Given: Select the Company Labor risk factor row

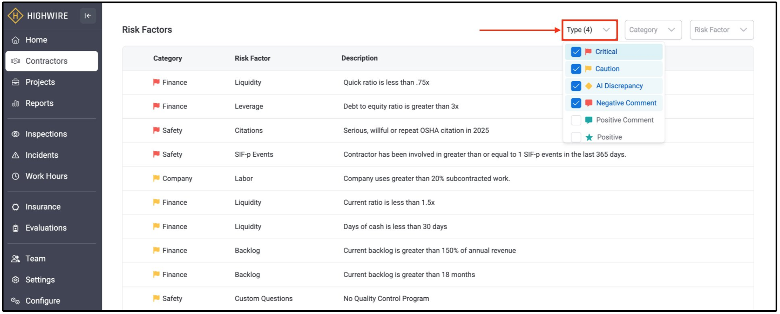Looking at the screenshot, I should 438,179.
